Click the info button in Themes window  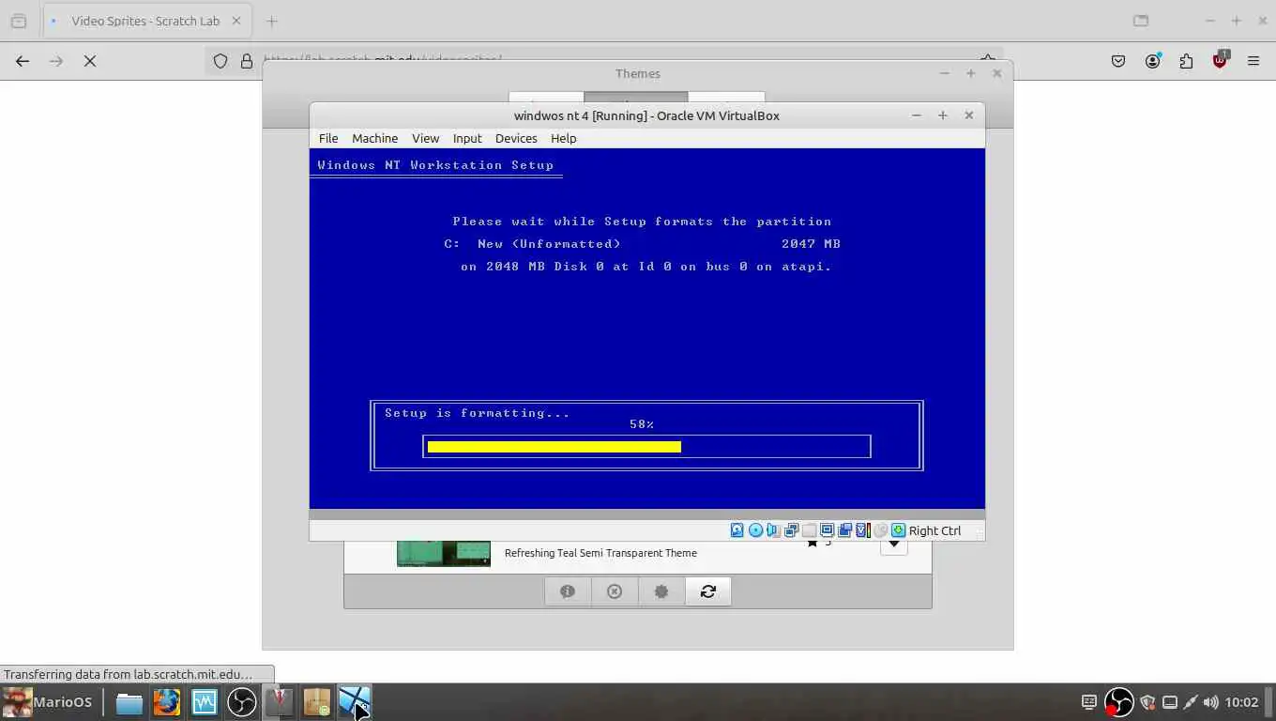coord(568,591)
